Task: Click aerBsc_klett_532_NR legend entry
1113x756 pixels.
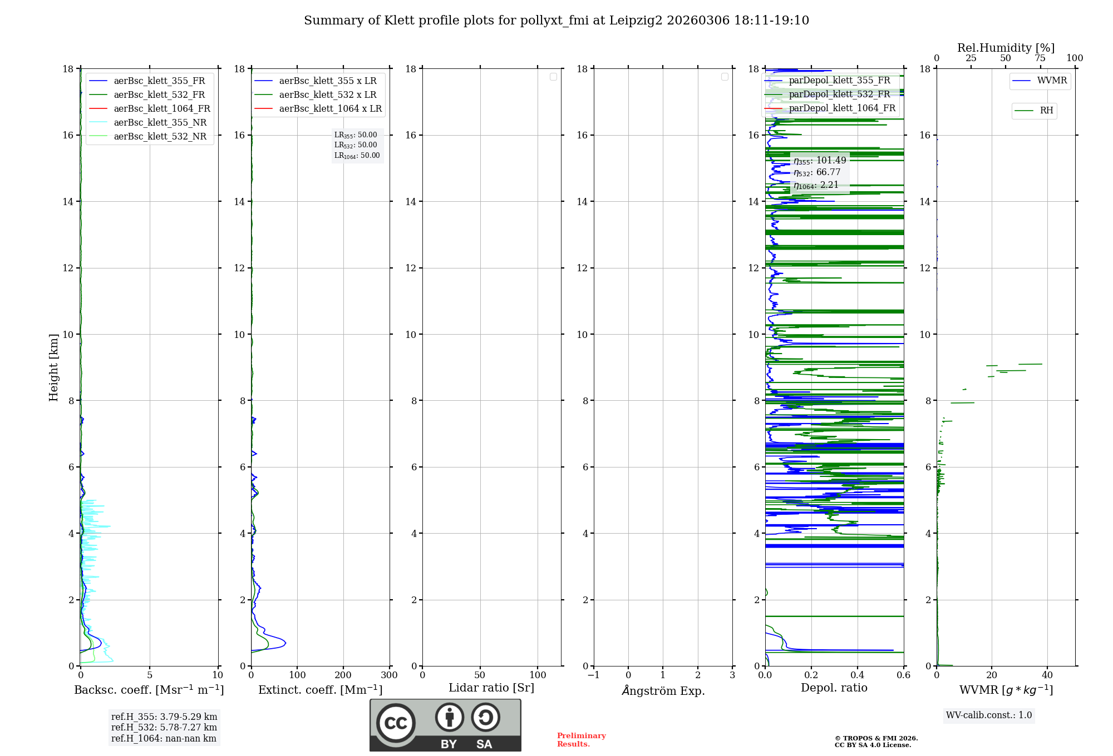Action: pos(160,137)
